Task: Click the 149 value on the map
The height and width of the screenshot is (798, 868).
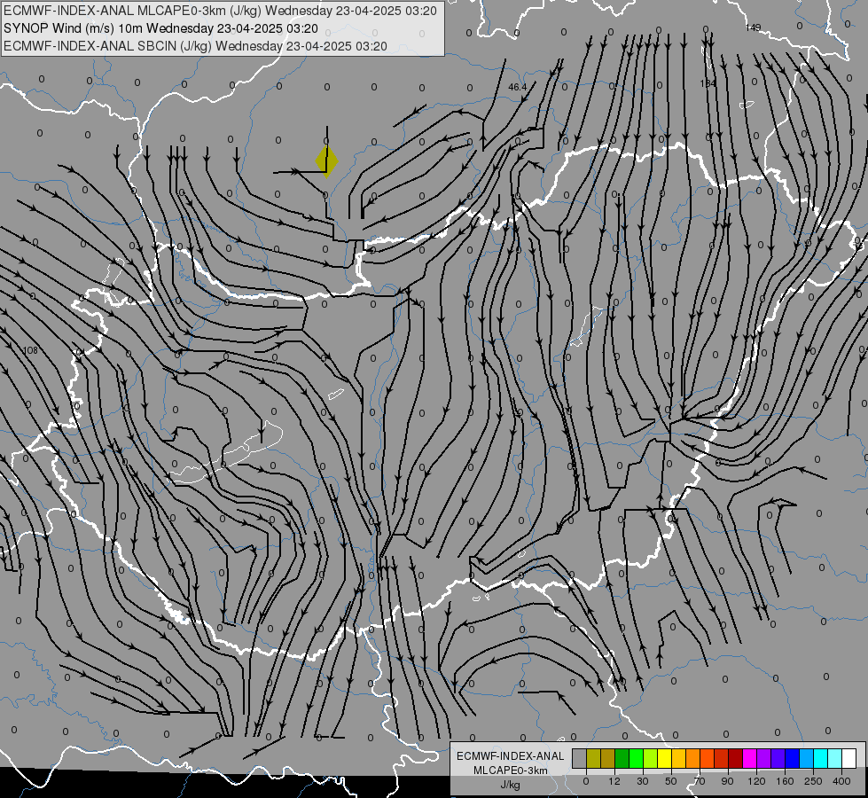Action: [x=753, y=27]
